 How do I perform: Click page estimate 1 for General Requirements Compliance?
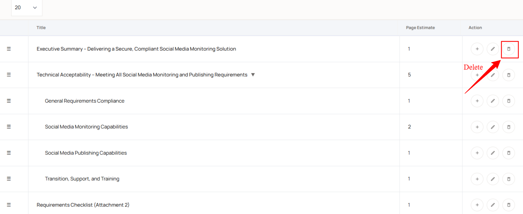pos(409,101)
